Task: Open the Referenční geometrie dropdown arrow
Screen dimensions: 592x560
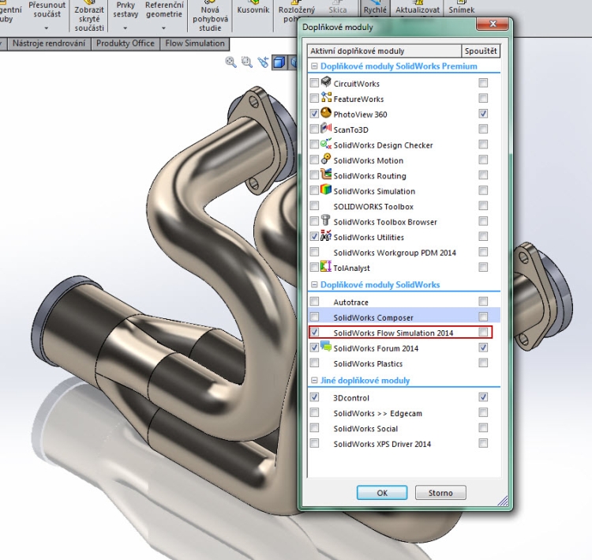Action: pos(164,28)
